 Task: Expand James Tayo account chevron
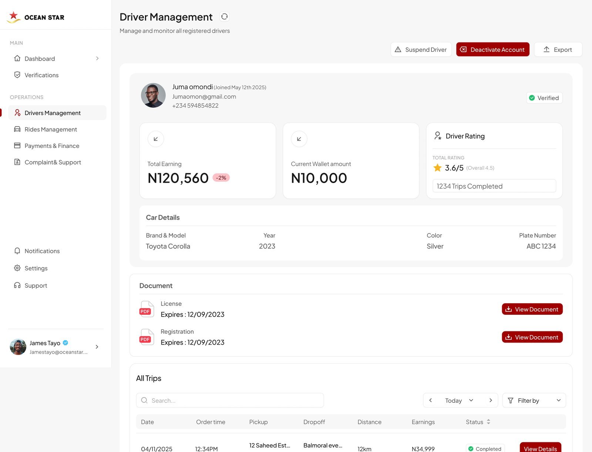pyautogui.click(x=97, y=347)
